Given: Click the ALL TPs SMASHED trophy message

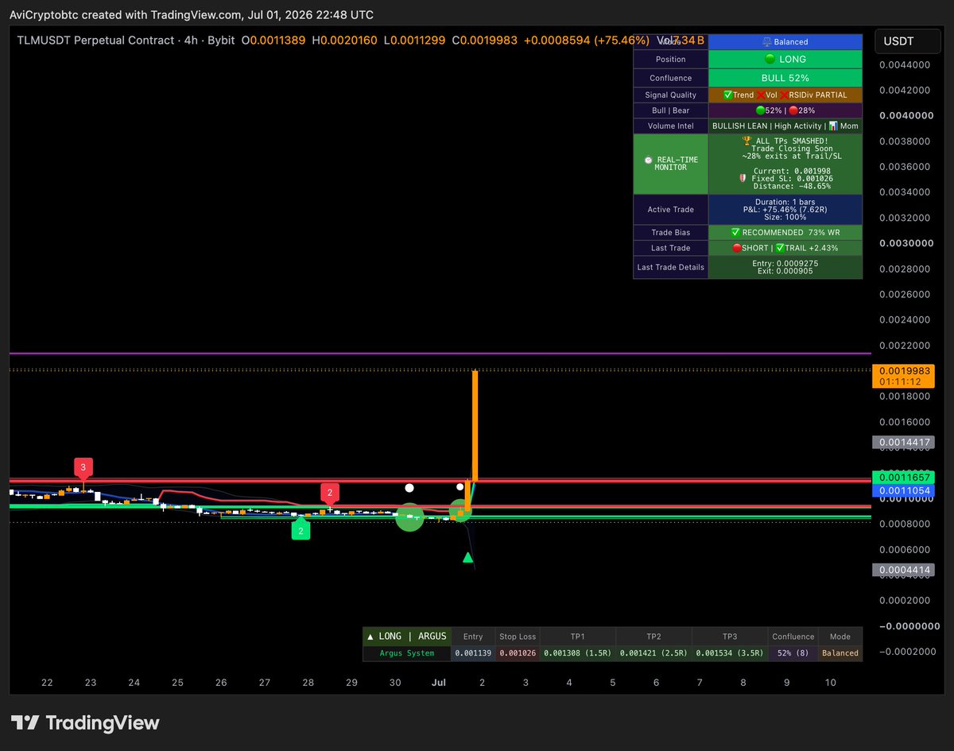Looking at the screenshot, I should click(x=785, y=141).
